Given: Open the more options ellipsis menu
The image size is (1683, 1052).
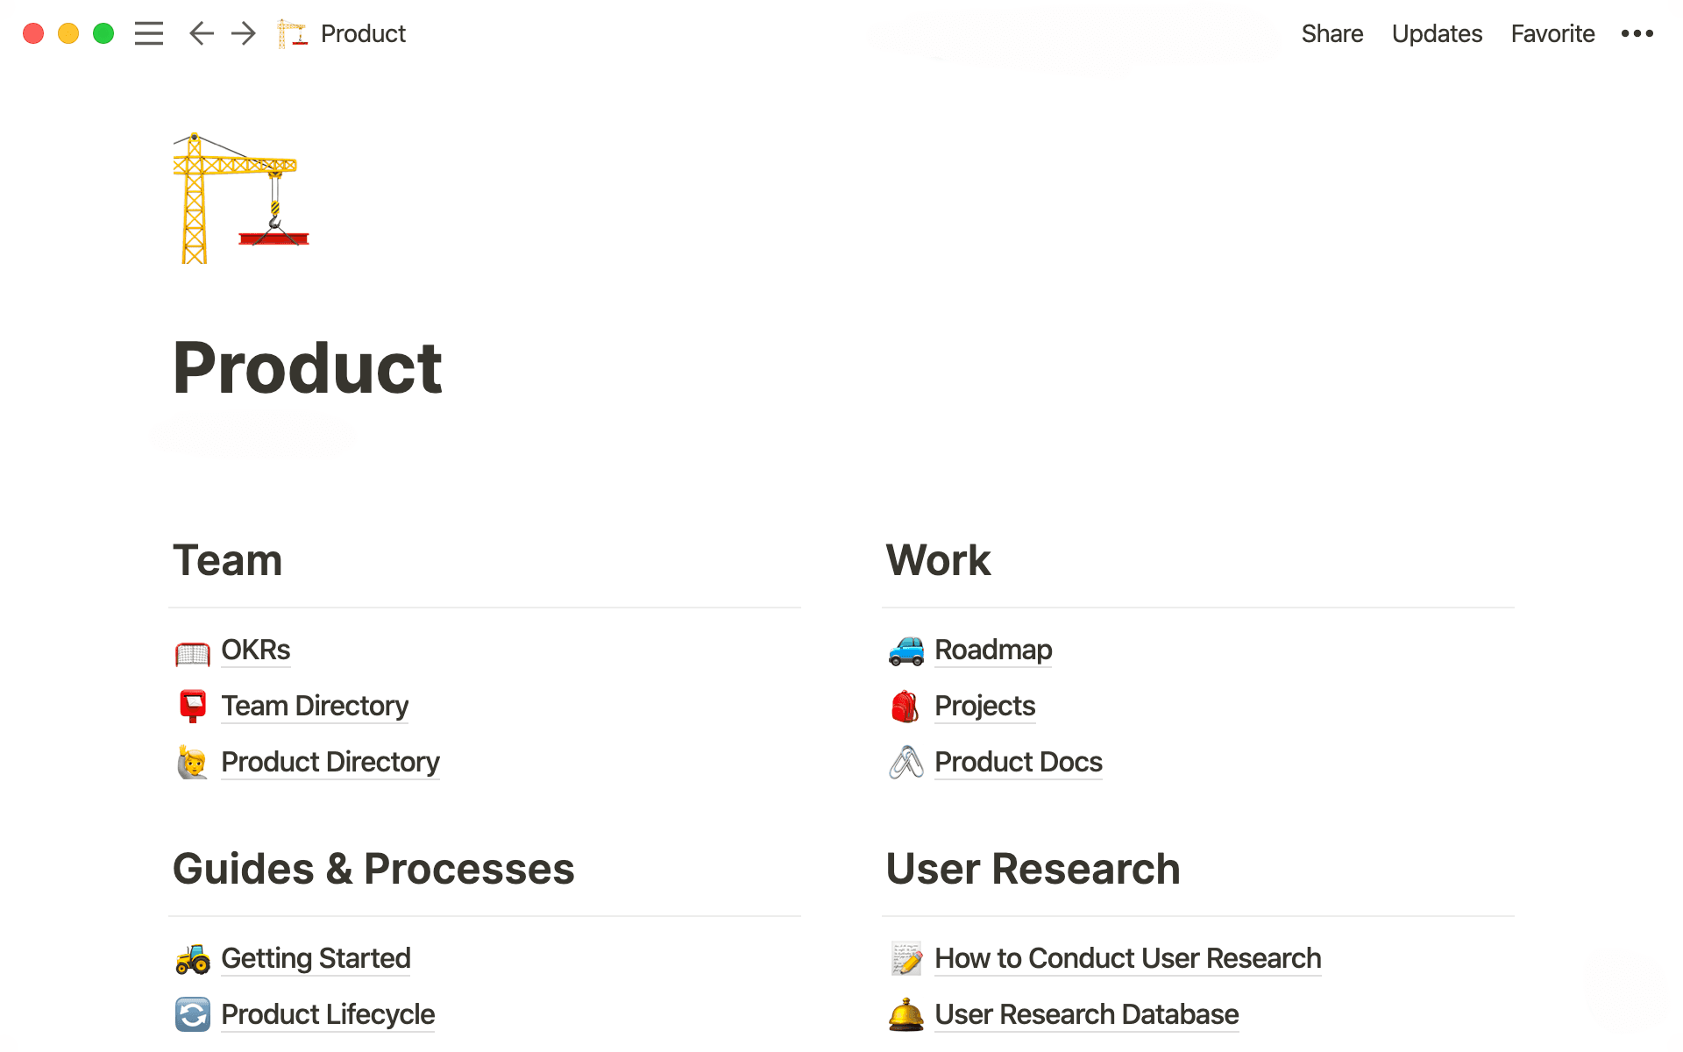Looking at the screenshot, I should (1637, 33).
